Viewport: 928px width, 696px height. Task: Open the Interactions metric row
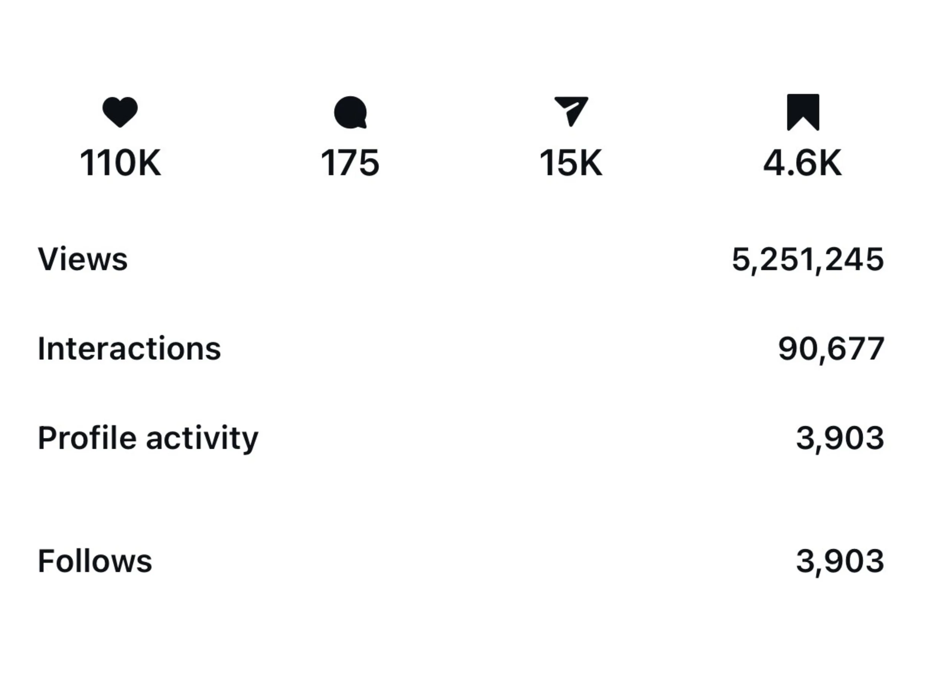pyautogui.click(x=461, y=349)
